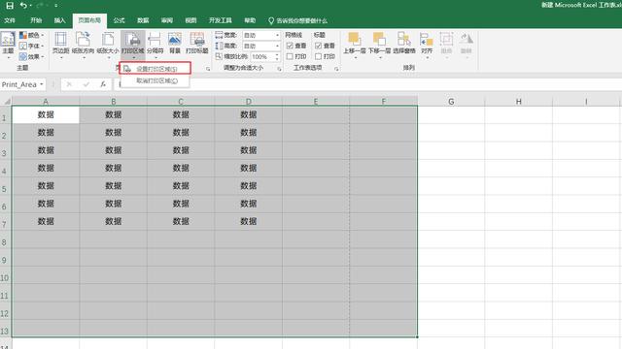Choose 取消打印区域(C) from the dropdown menu
The image size is (622, 349).
155,80
